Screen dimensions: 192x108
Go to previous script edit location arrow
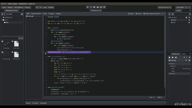(162, 13)
